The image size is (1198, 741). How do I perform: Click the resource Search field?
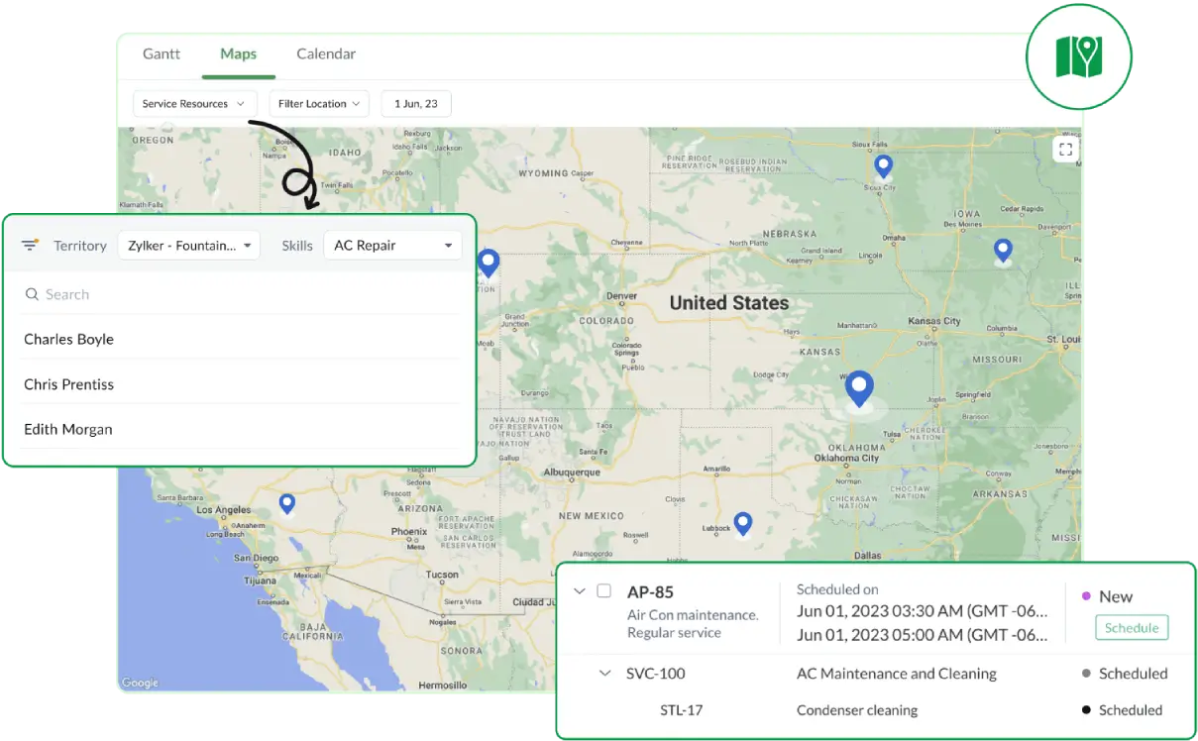tap(238, 294)
